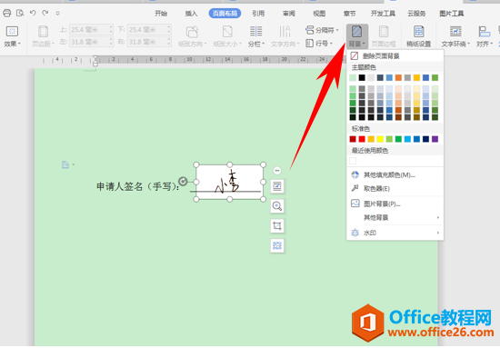Select the black theme color swatch
Image resolution: width=500 pixels, height=348 pixels.
(x=362, y=77)
